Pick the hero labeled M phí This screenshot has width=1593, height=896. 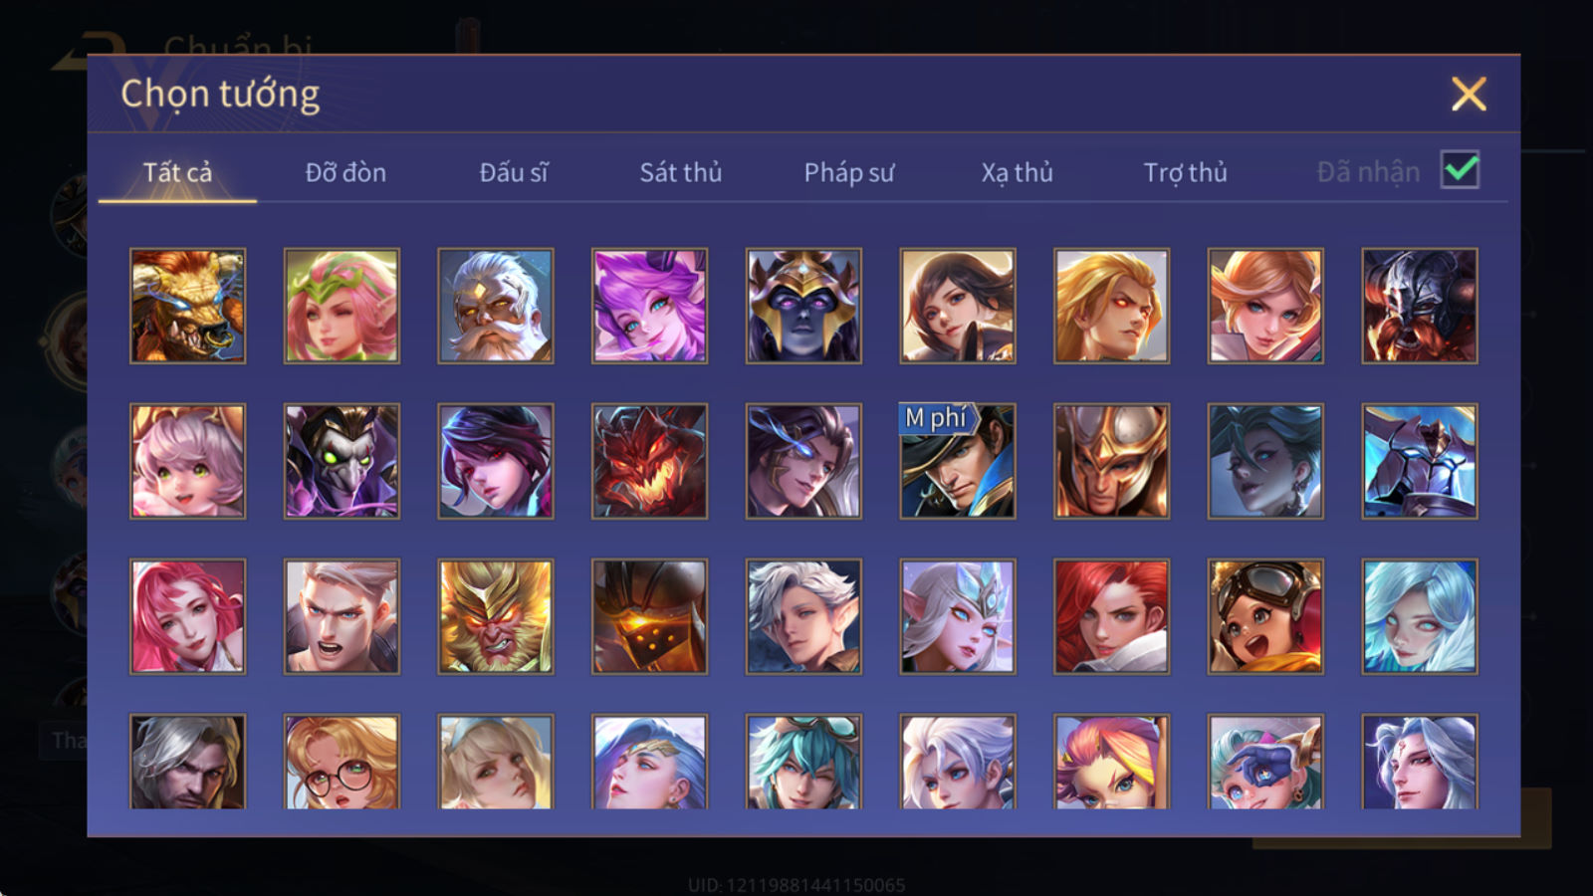[x=958, y=461]
